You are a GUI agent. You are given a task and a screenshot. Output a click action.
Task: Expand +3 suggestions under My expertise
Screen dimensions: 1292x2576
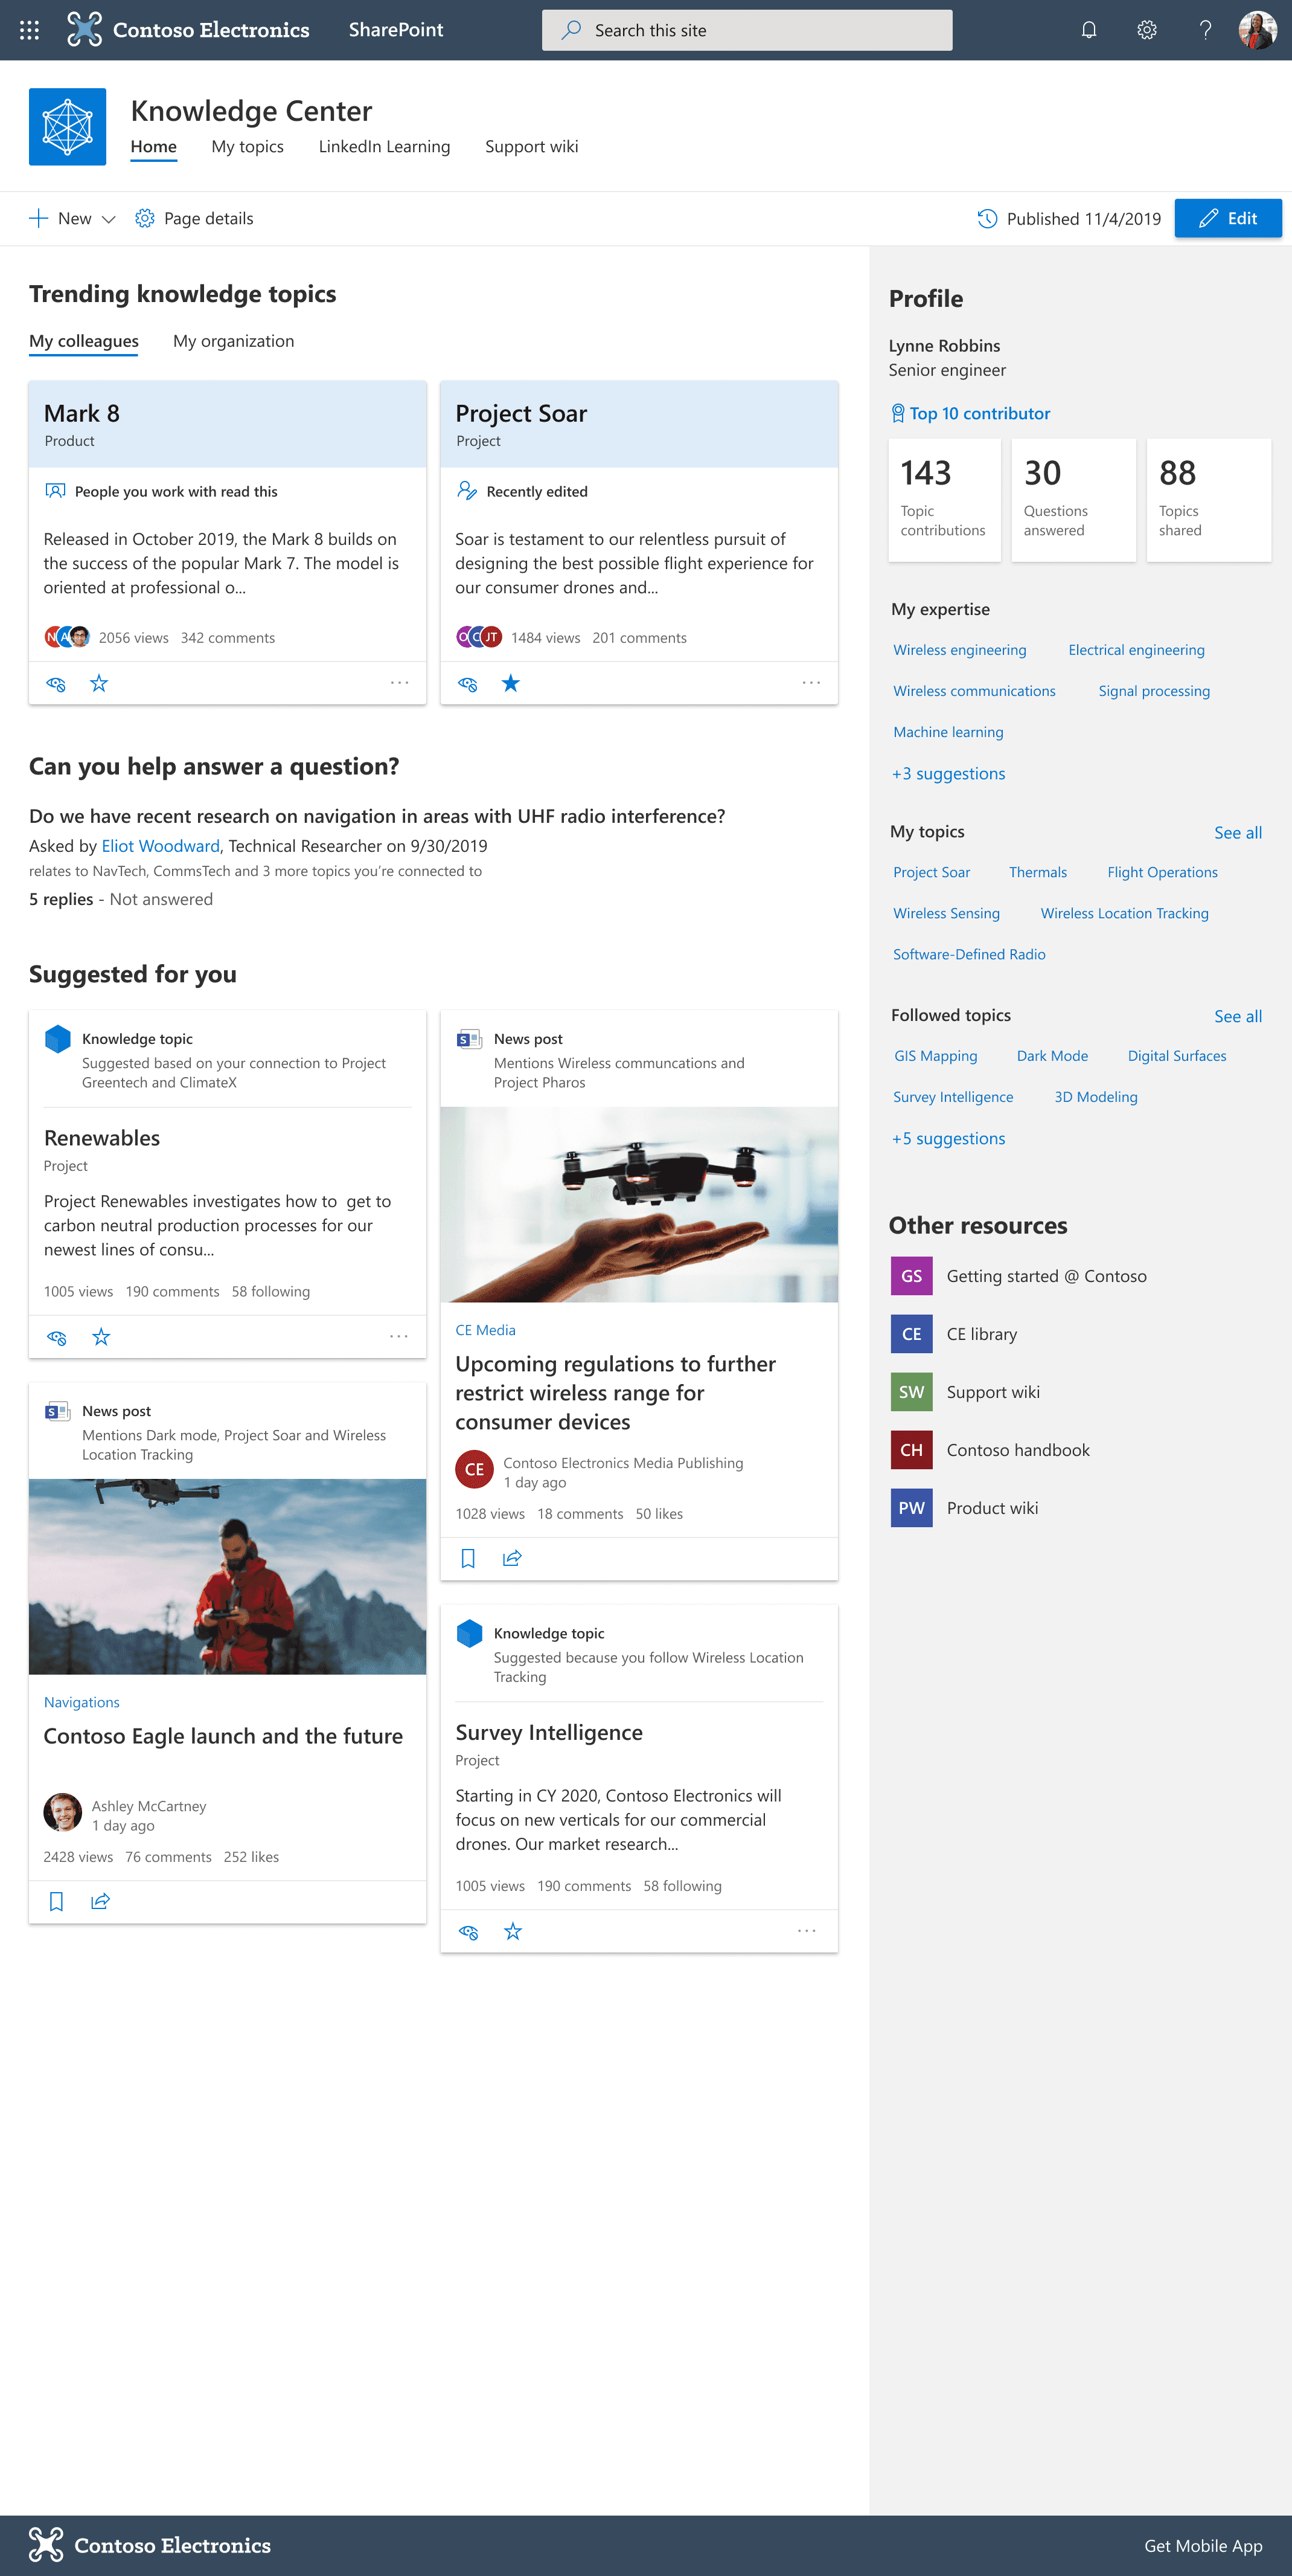point(948,773)
